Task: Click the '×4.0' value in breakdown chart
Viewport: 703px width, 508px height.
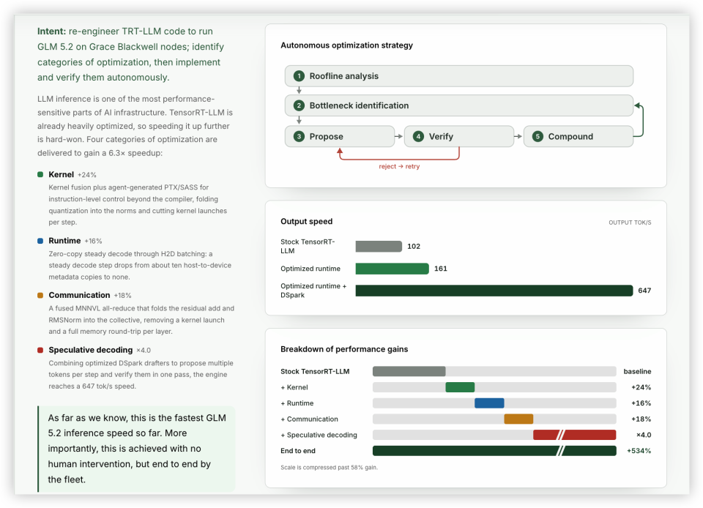Action: pos(644,435)
